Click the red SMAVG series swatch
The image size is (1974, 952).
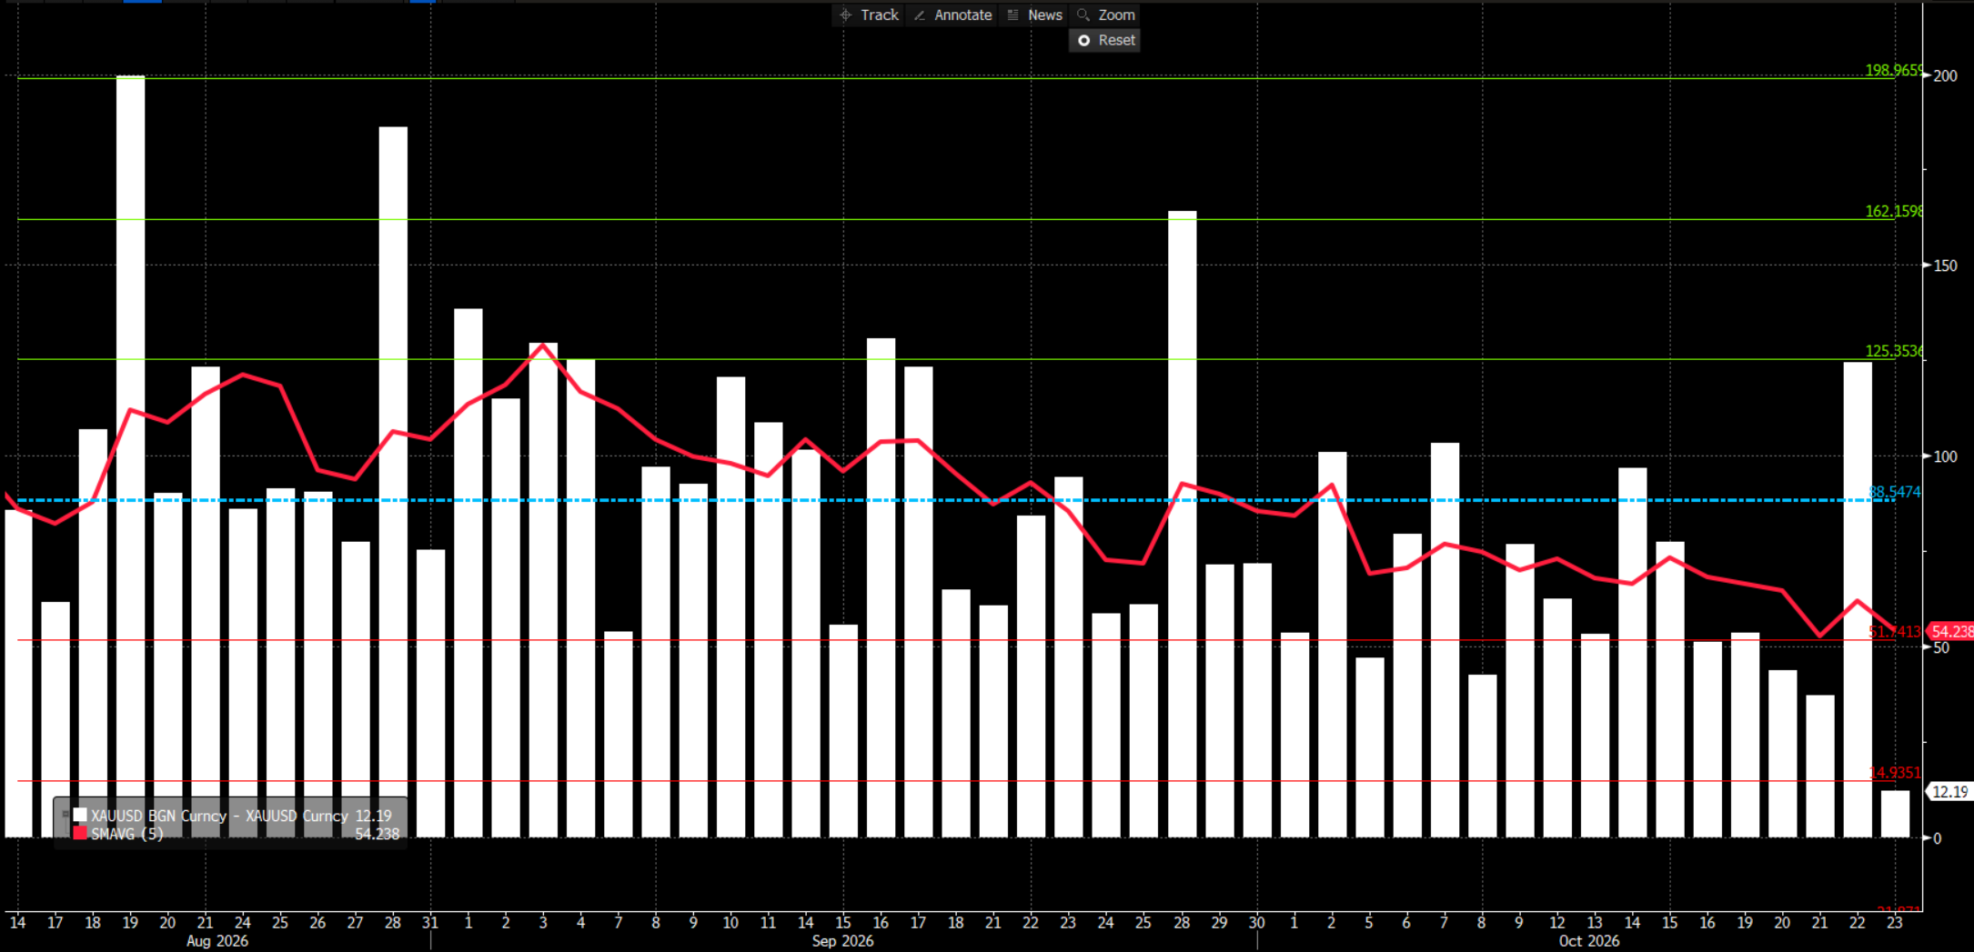coord(80,833)
